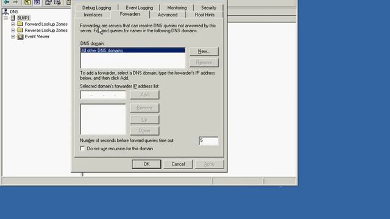This screenshot has width=390, height=219.
Task: Click the BUYP1 server icon
Action: (x=13, y=18)
